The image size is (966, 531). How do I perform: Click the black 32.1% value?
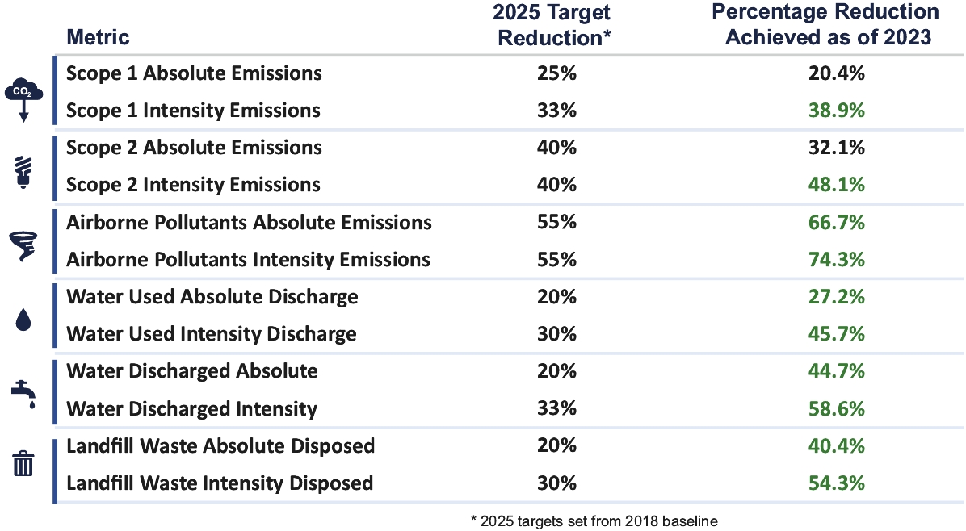836,148
